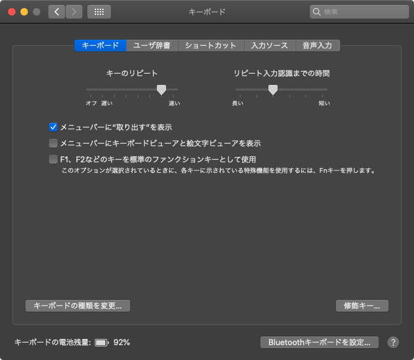The height and width of the screenshot is (360, 414).
Task: Show all preferences grid icon
Action: 99,12
